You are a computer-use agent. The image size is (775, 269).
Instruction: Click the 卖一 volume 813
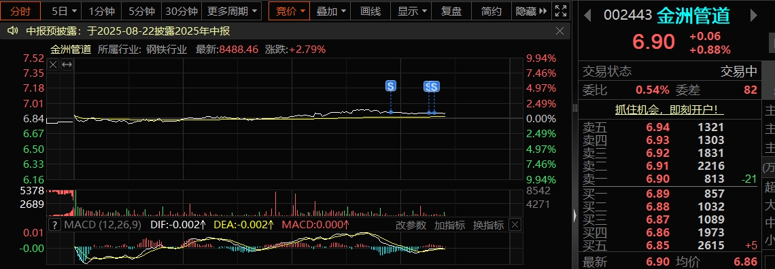(x=714, y=179)
